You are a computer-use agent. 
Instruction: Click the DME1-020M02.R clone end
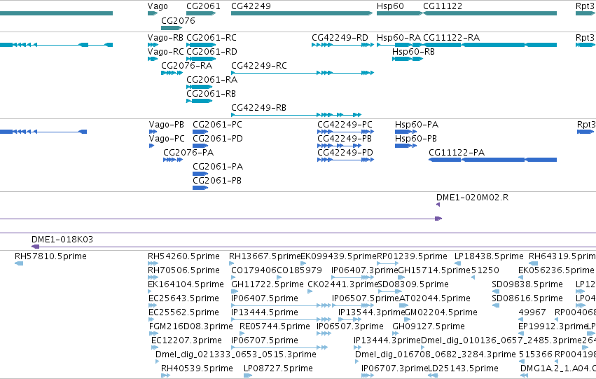pos(438,205)
